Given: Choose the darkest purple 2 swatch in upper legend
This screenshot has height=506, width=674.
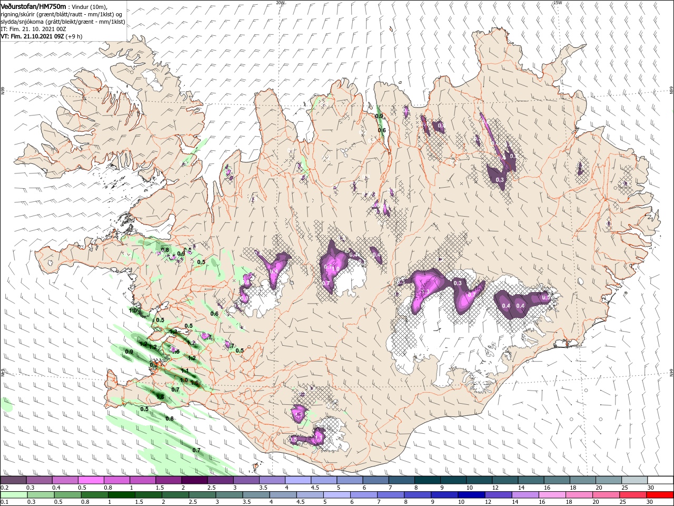Looking at the screenshot, I should (x=195, y=480).
